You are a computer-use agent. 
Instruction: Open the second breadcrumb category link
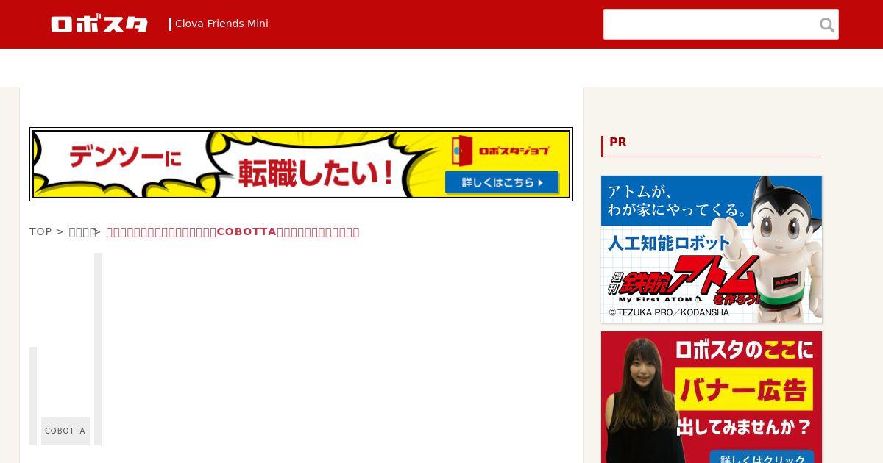(x=82, y=232)
